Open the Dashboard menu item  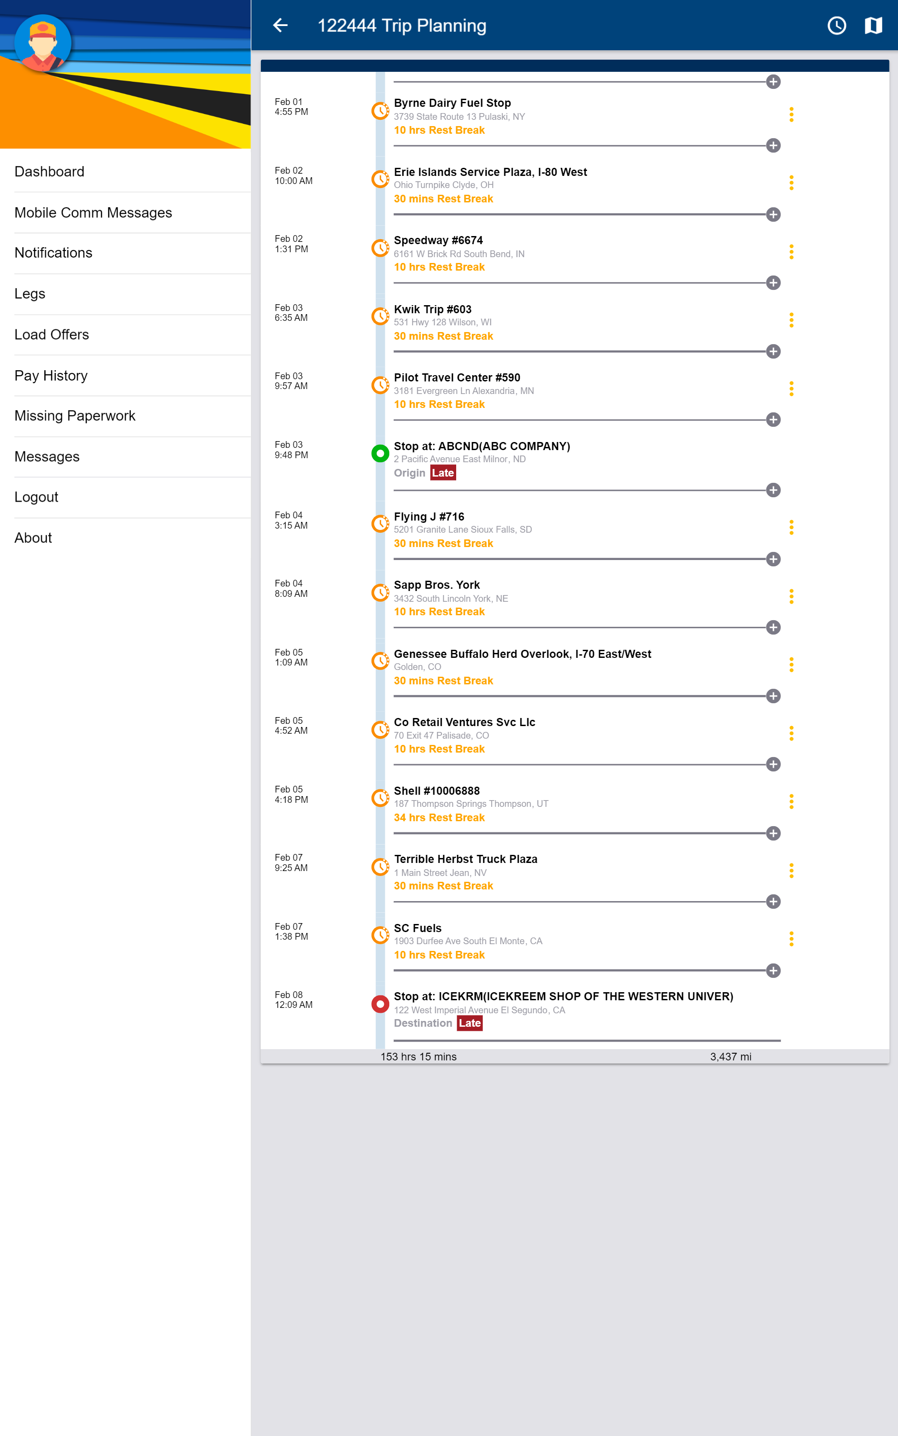(49, 171)
